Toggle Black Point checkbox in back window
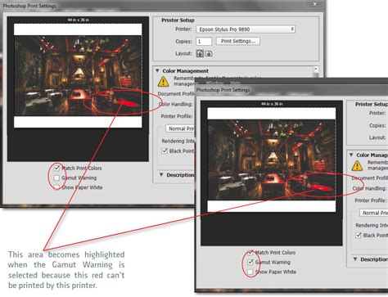 tap(165, 151)
